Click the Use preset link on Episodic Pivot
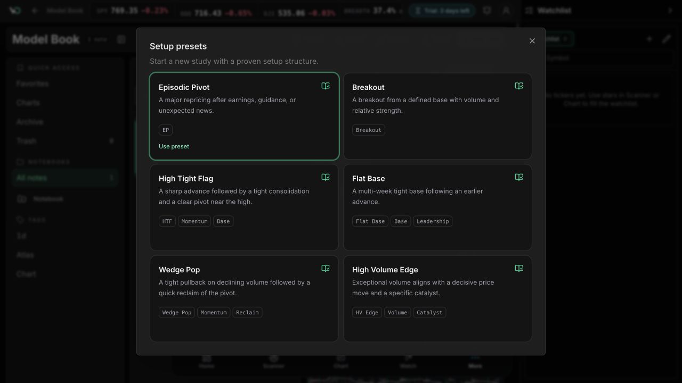This screenshot has width=682, height=383. pyautogui.click(x=174, y=146)
